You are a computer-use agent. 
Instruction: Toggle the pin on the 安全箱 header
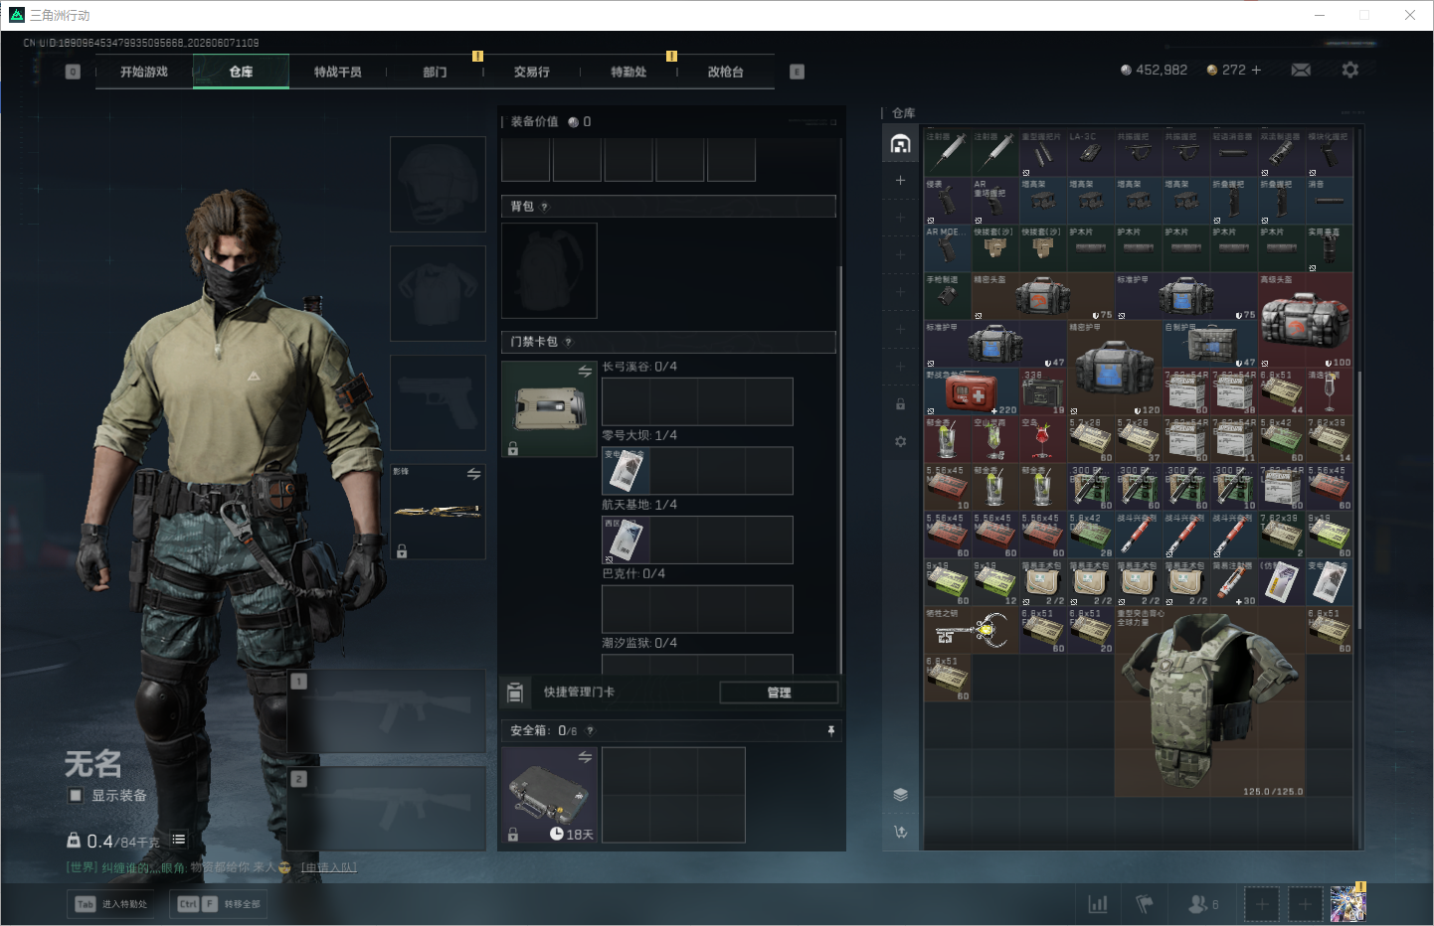[x=831, y=730]
